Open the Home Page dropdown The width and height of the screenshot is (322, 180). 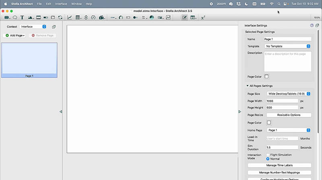tap(288, 130)
